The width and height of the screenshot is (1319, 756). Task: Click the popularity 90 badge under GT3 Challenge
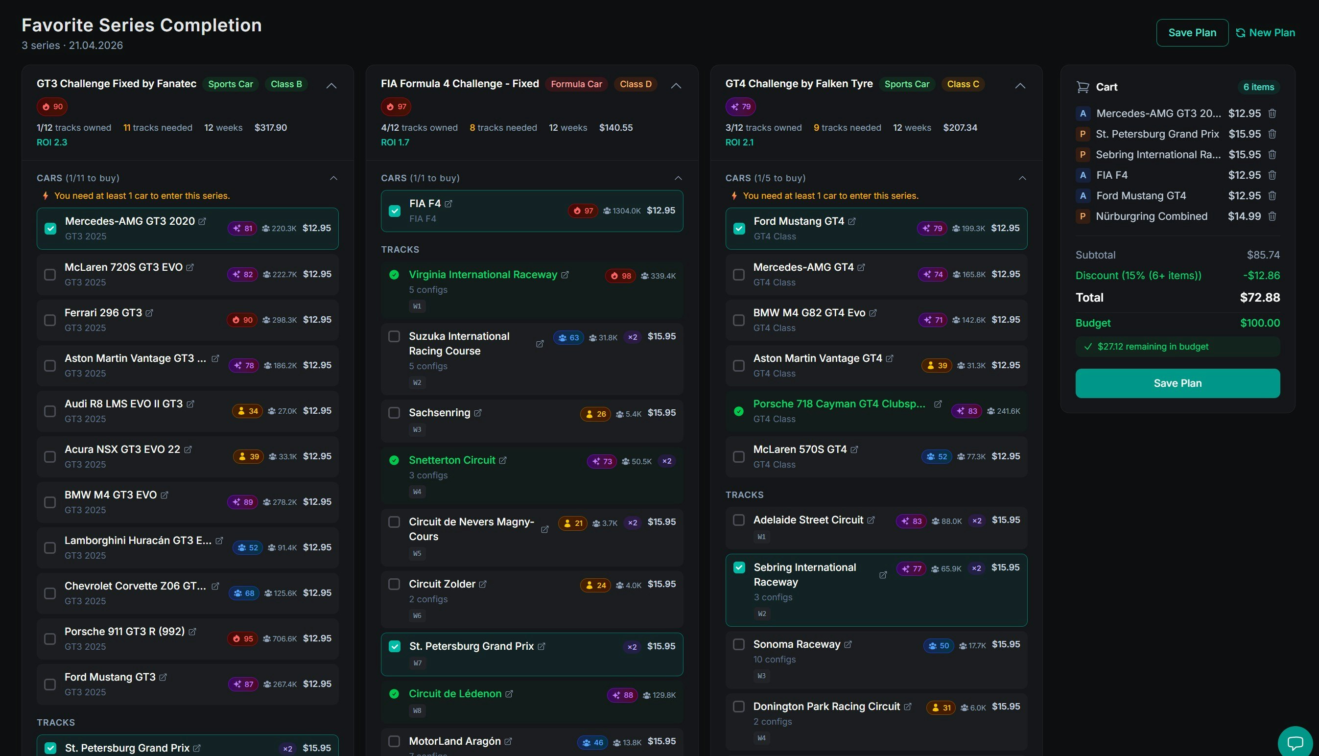point(52,107)
